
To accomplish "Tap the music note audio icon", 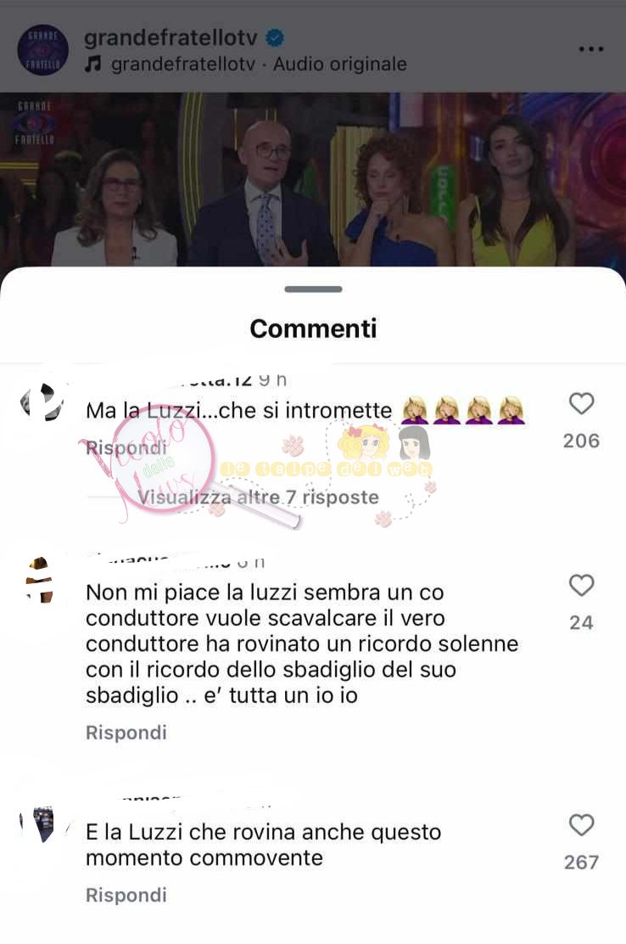I will tap(92, 64).
